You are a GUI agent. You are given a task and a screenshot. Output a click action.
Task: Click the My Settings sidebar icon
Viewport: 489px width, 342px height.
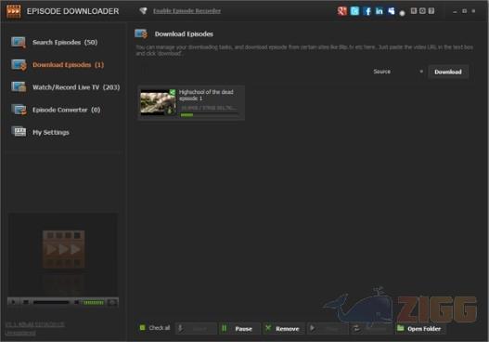19,132
